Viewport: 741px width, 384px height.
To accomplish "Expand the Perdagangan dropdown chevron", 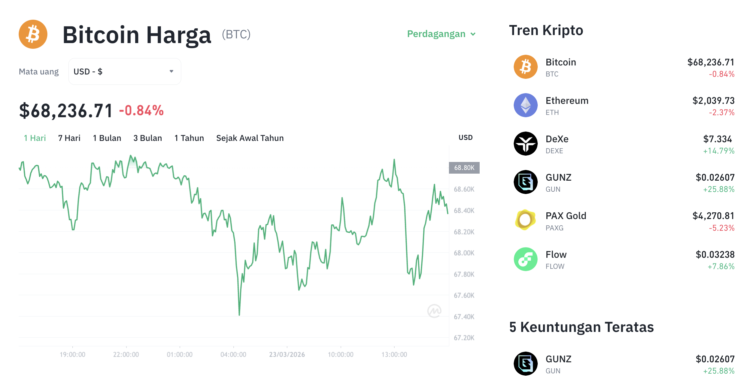I will click(473, 34).
